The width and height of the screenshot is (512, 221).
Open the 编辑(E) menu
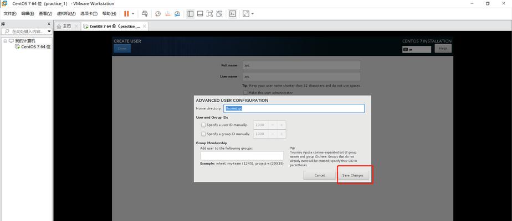point(28,14)
